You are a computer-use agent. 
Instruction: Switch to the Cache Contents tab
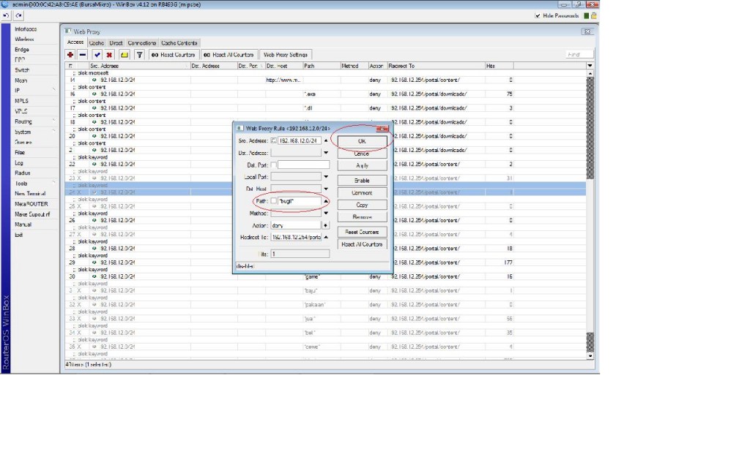pyautogui.click(x=179, y=43)
